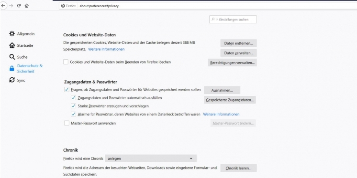
Task: Go to the home page icon
Action: click(27, 6)
